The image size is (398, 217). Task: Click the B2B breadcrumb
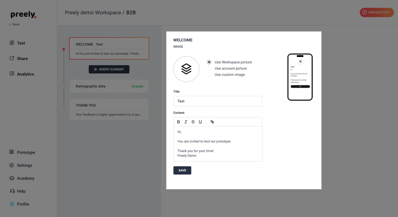tap(131, 13)
